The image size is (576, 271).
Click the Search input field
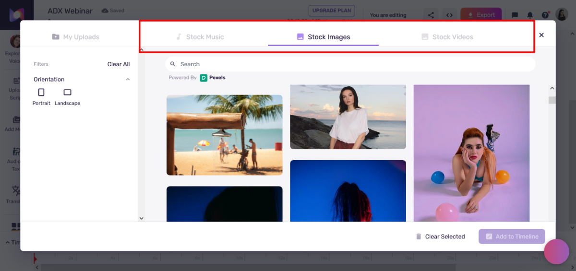(350, 64)
